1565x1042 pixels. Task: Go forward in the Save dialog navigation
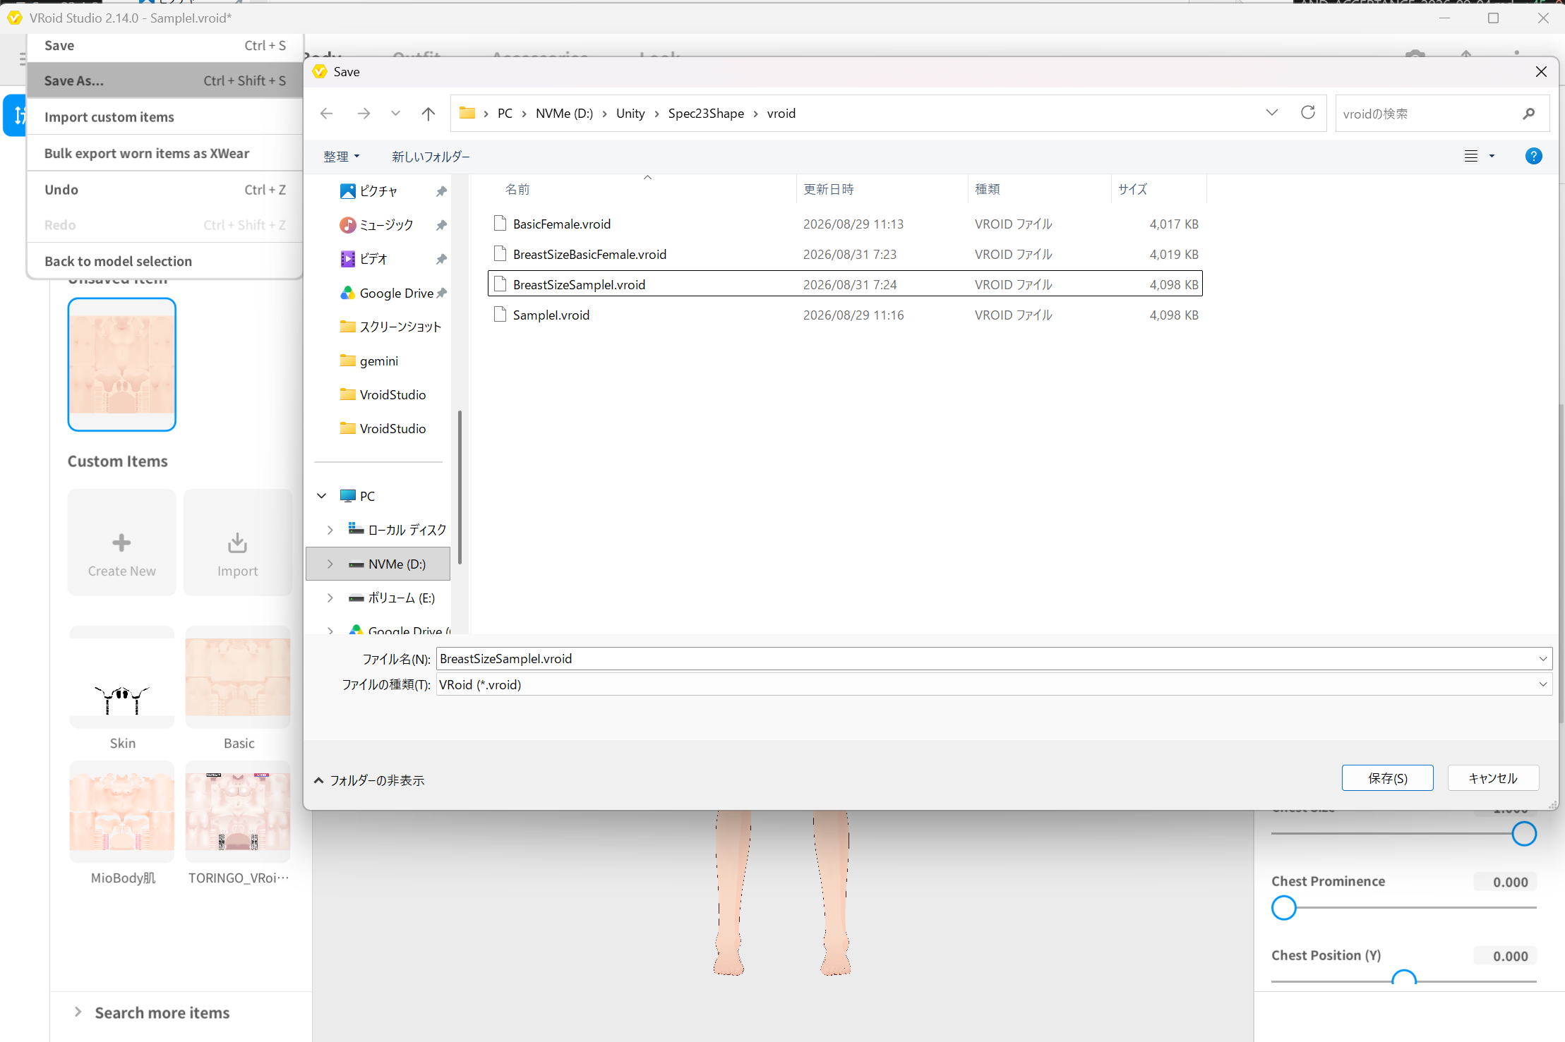click(364, 114)
